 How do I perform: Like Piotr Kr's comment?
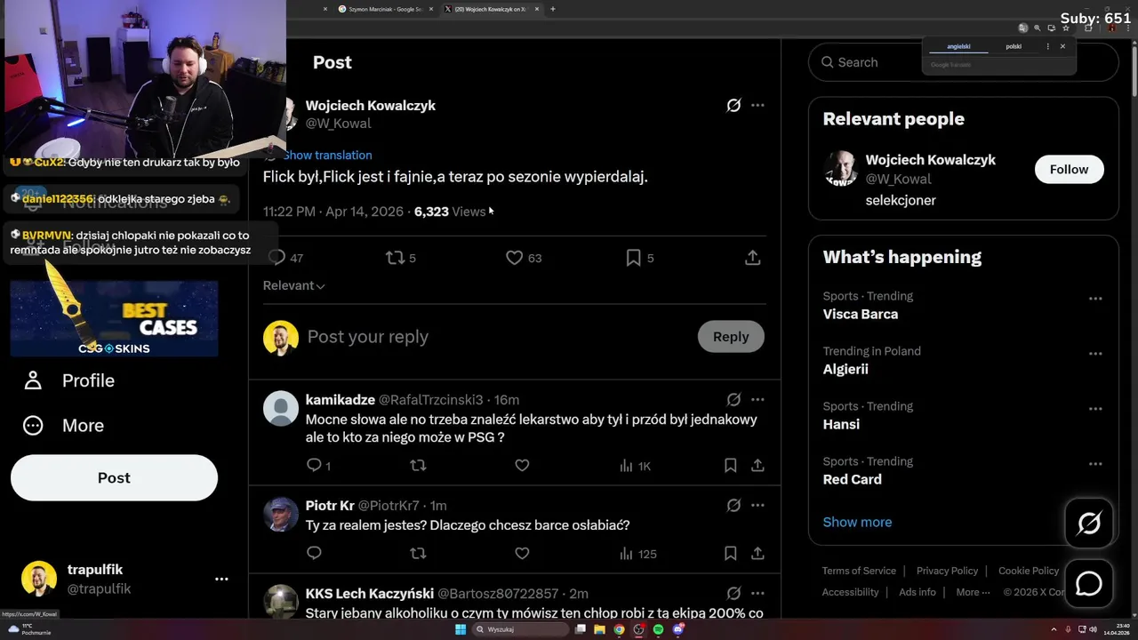pyautogui.click(x=522, y=553)
